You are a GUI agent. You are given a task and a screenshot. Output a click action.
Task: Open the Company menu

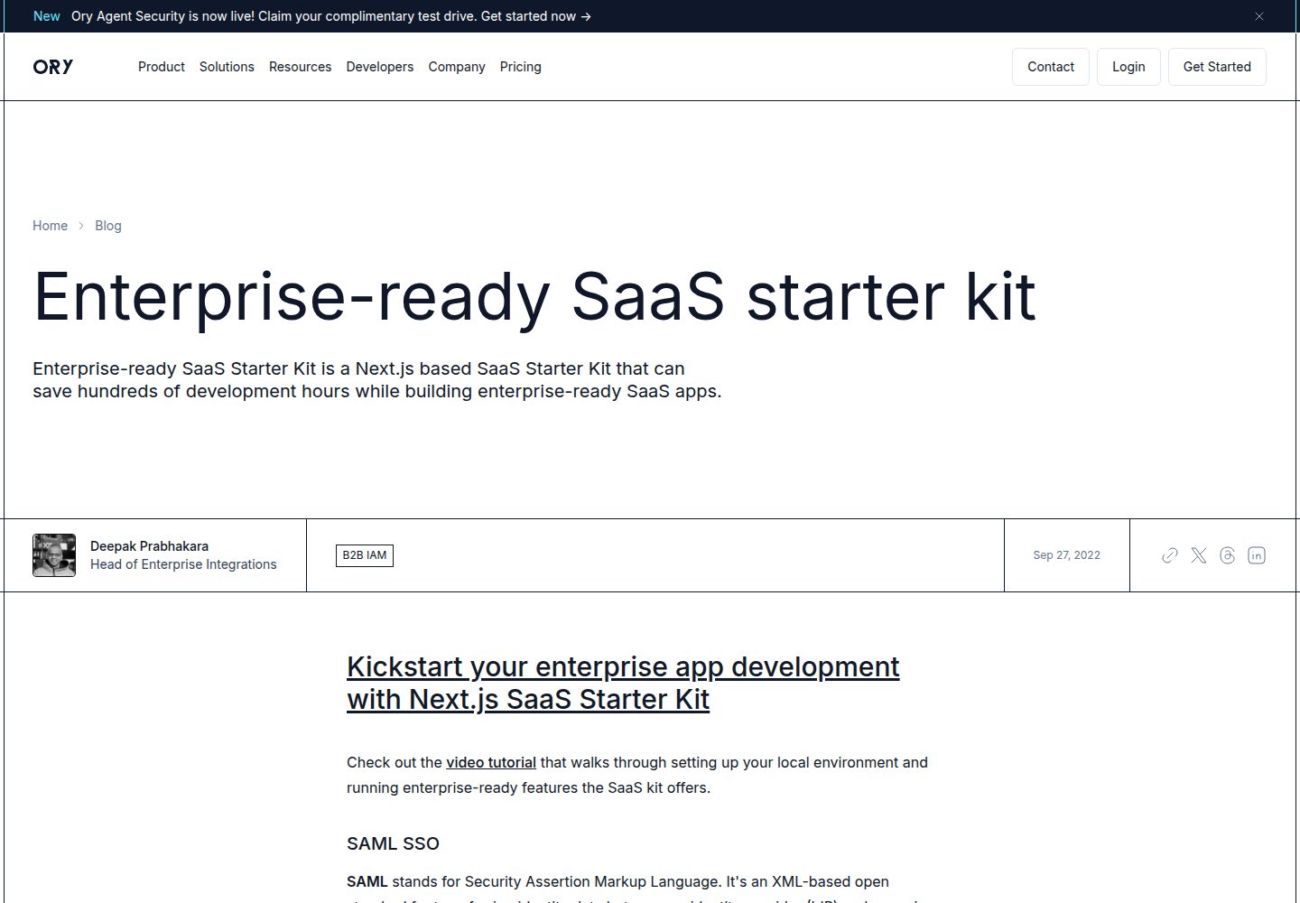[x=457, y=67]
